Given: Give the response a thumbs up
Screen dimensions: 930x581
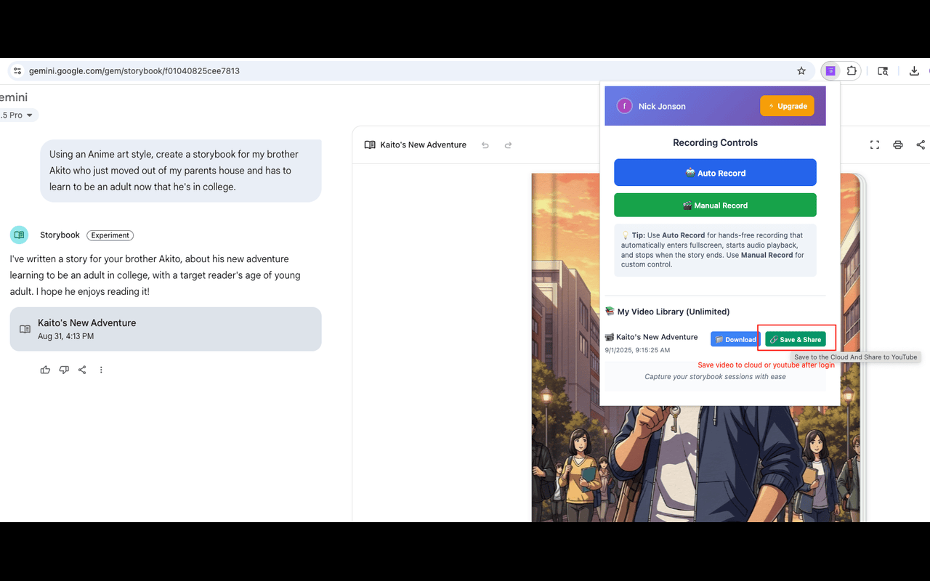Looking at the screenshot, I should (45, 370).
